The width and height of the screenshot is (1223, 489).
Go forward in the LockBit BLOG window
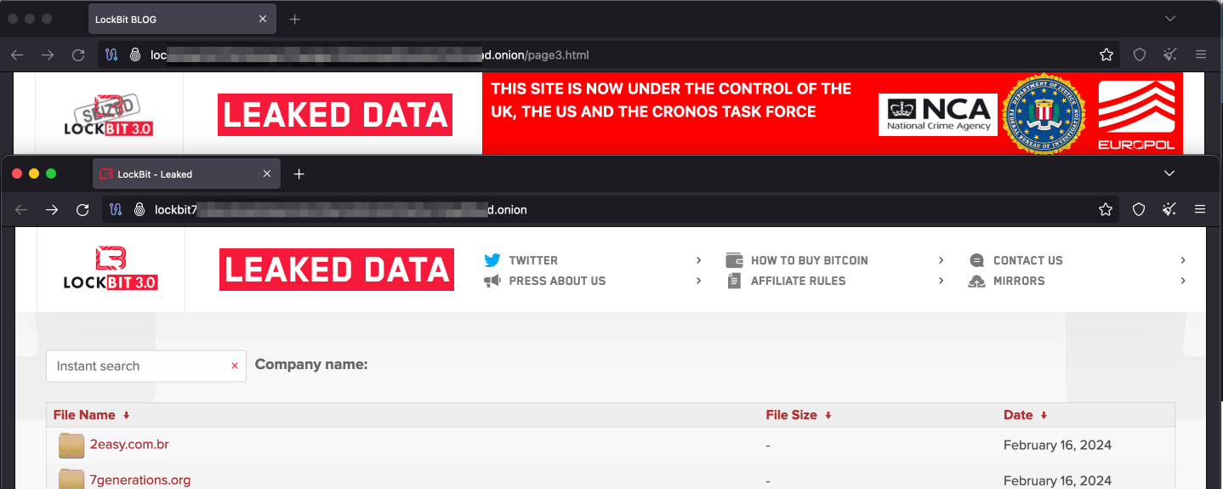coord(48,55)
